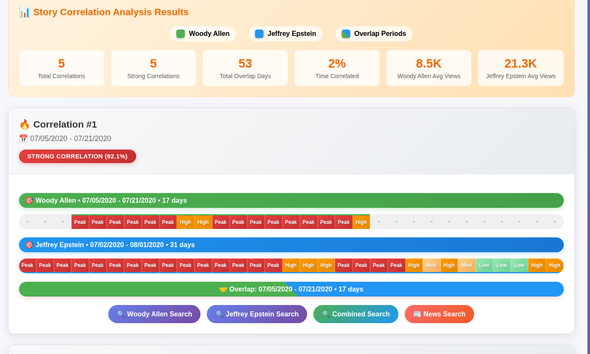Viewport: 590px width, 354px height.
Task: Open the Jeffrey Epstein Search button
Action: pos(257,314)
